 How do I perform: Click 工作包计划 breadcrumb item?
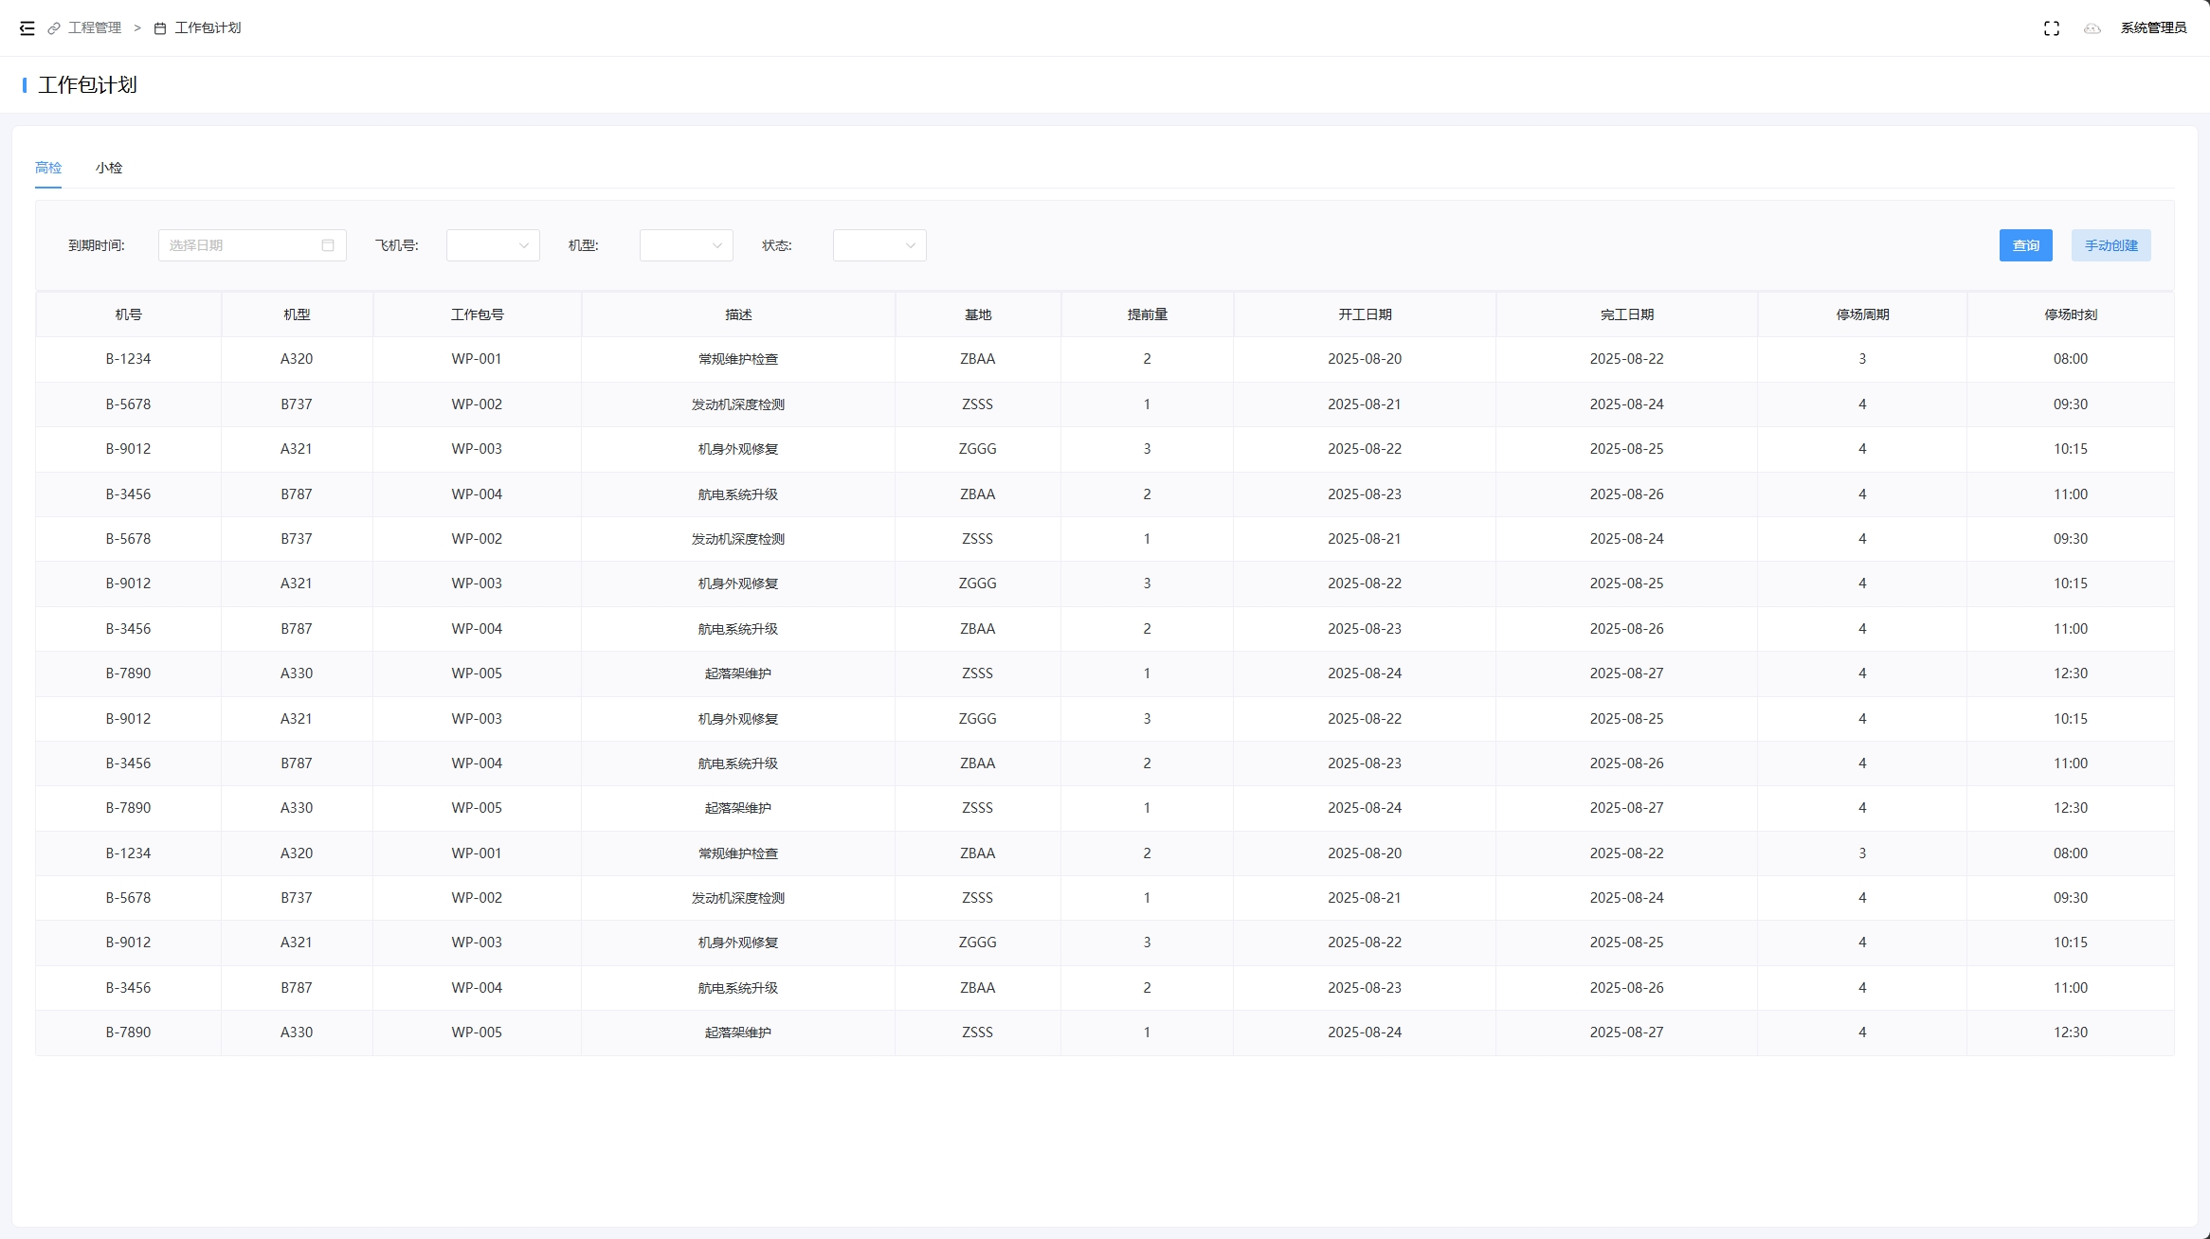(x=208, y=28)
